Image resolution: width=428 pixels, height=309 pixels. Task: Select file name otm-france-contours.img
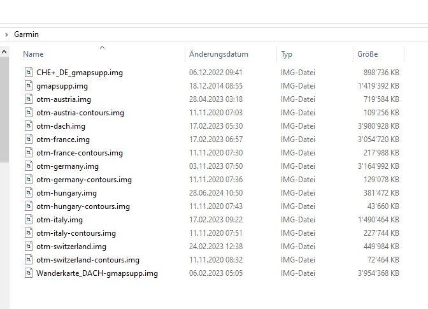(80, 153)
